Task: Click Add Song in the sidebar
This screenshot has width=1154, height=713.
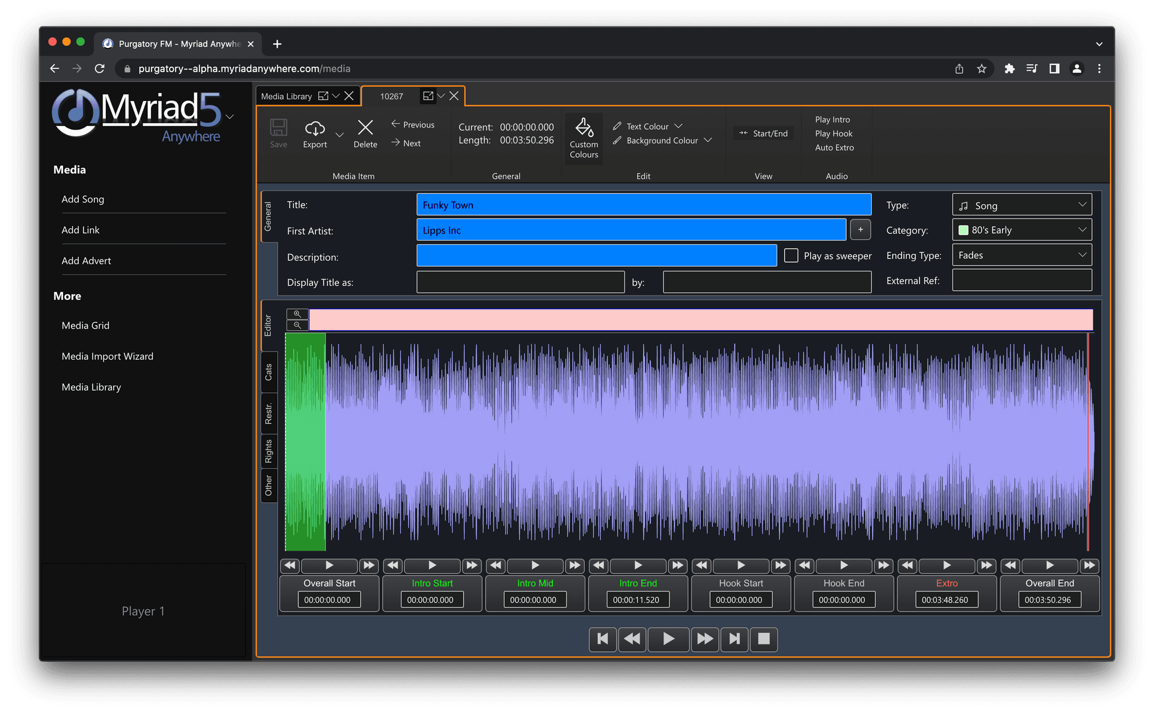Action: click(x=83, y=199)
